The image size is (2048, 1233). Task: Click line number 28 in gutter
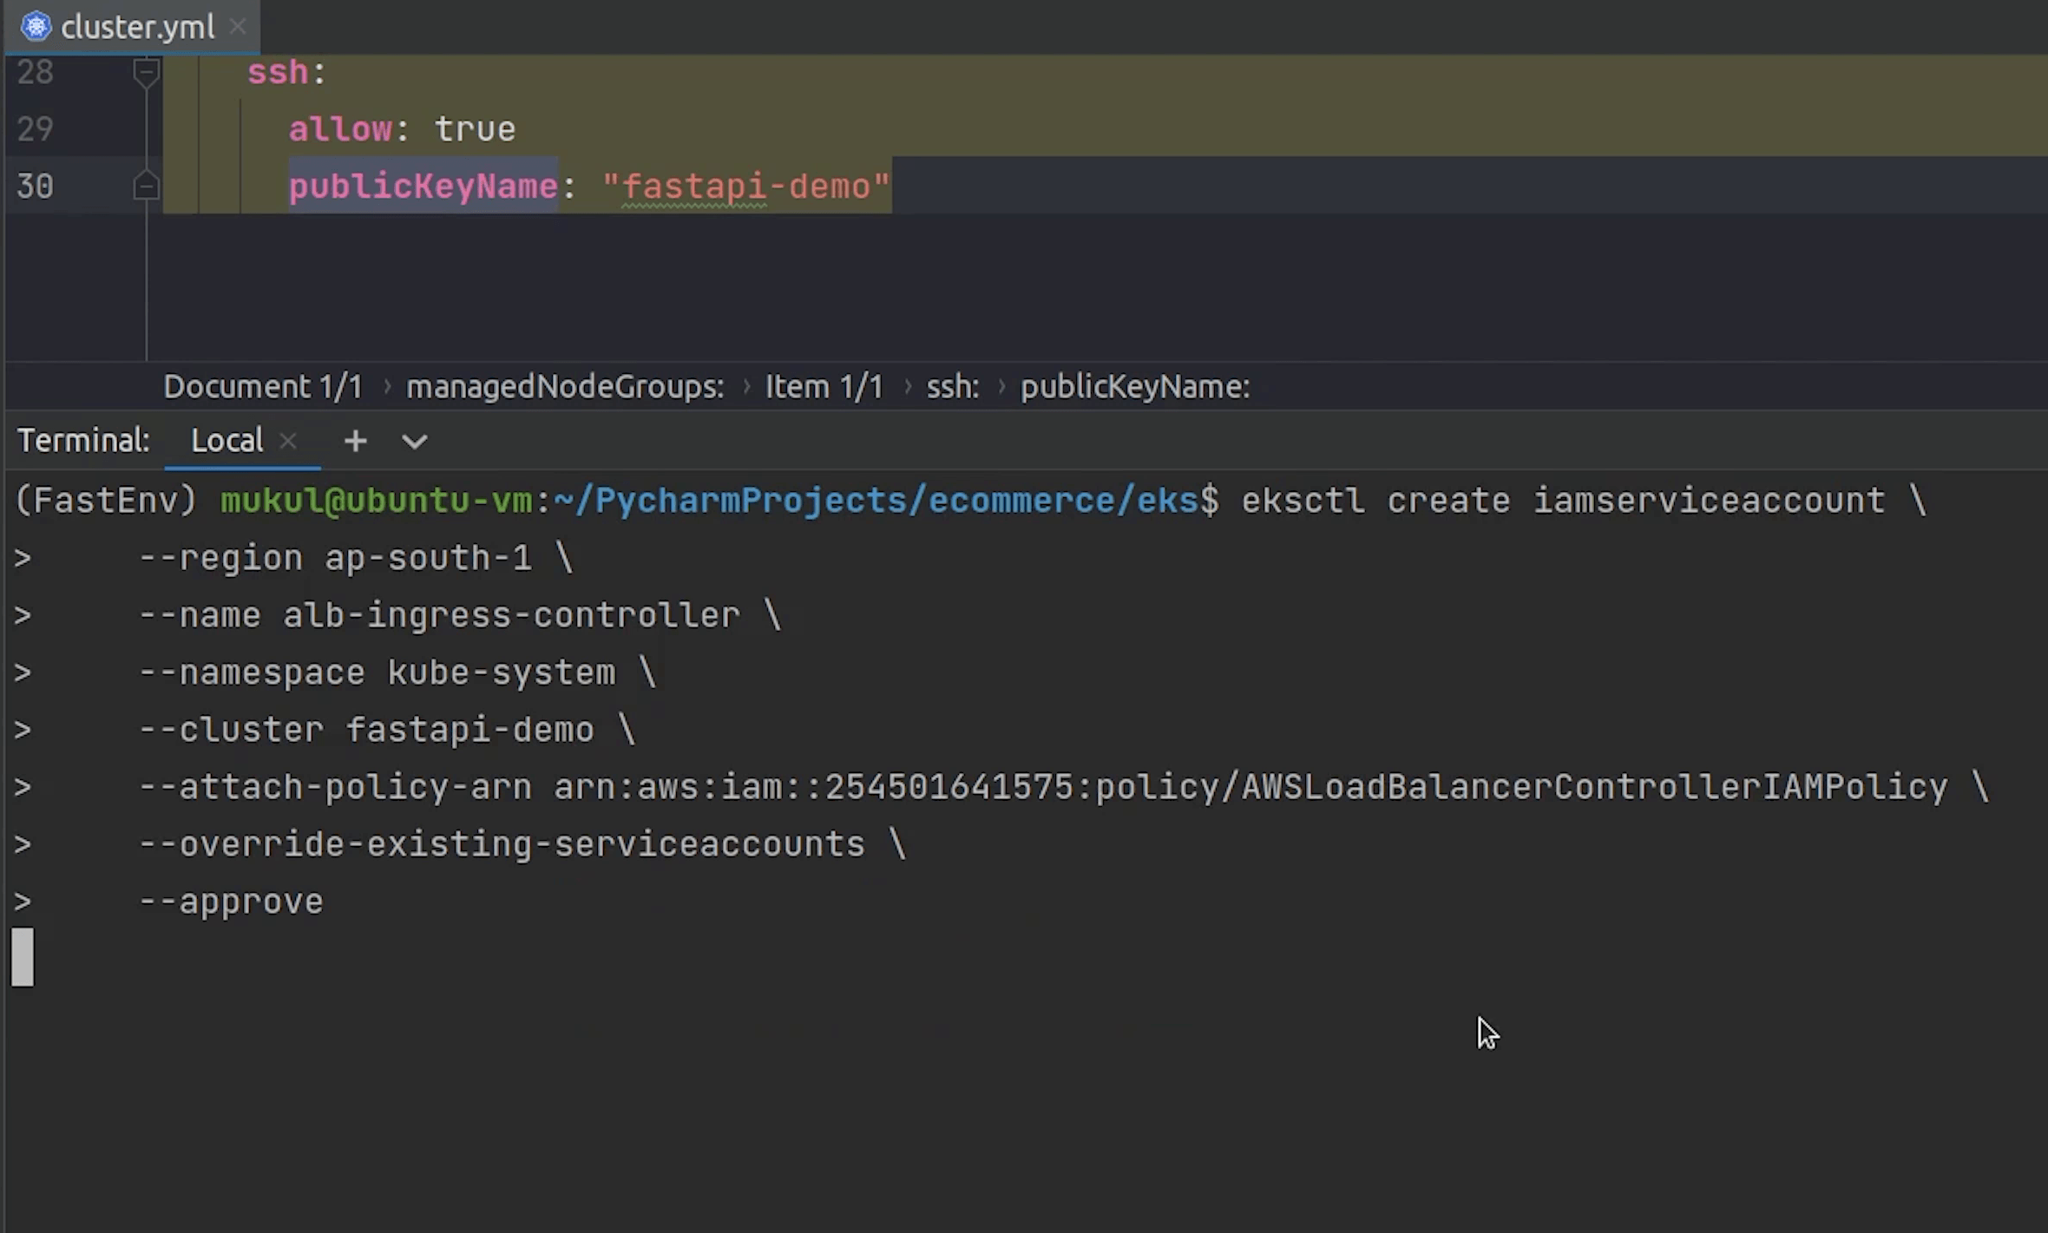pos(36,72)
